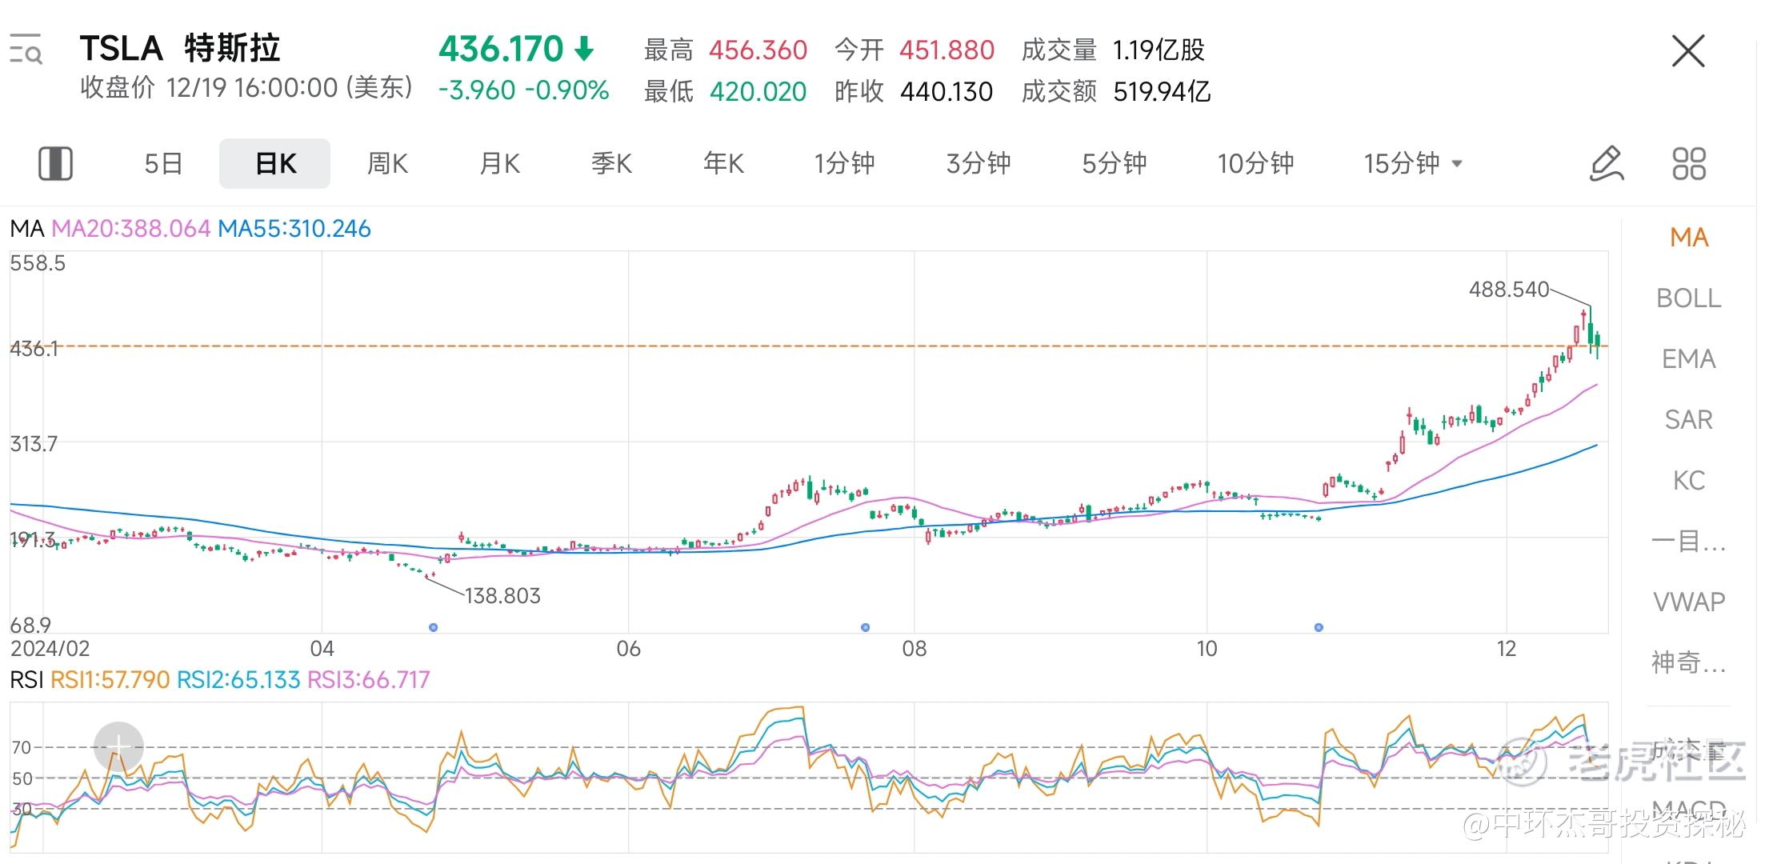Click the event dot marker before 08
Screen dimensions: 1781x864
click(865, 627)
